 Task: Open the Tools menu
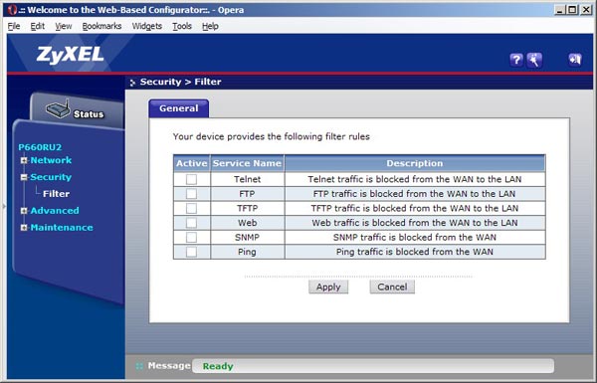tap(182, 26)
